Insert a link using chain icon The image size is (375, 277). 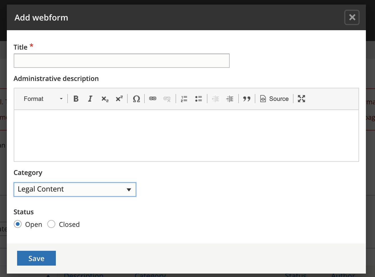click(x=153, y=99)
